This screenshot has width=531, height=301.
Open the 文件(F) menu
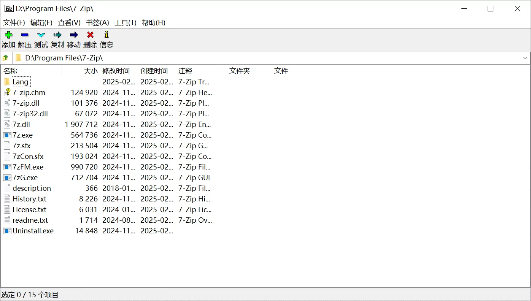coord(14,22)
